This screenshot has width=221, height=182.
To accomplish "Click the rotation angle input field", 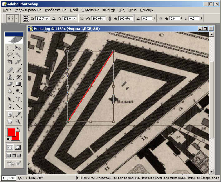I will 146,19.
